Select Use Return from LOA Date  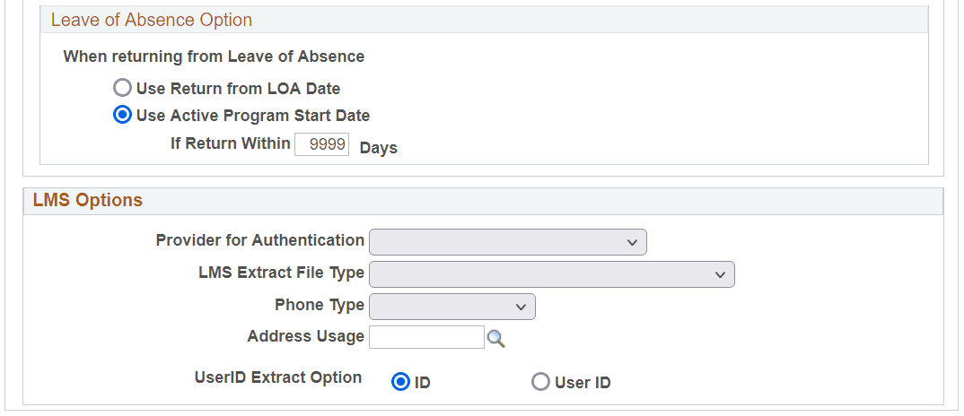tap(122, 88)
